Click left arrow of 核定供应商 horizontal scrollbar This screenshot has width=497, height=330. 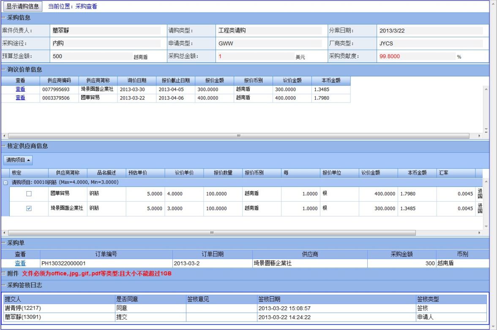point(5,233)
